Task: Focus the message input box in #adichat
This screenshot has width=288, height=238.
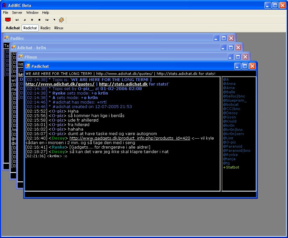Action: [140, 195]
